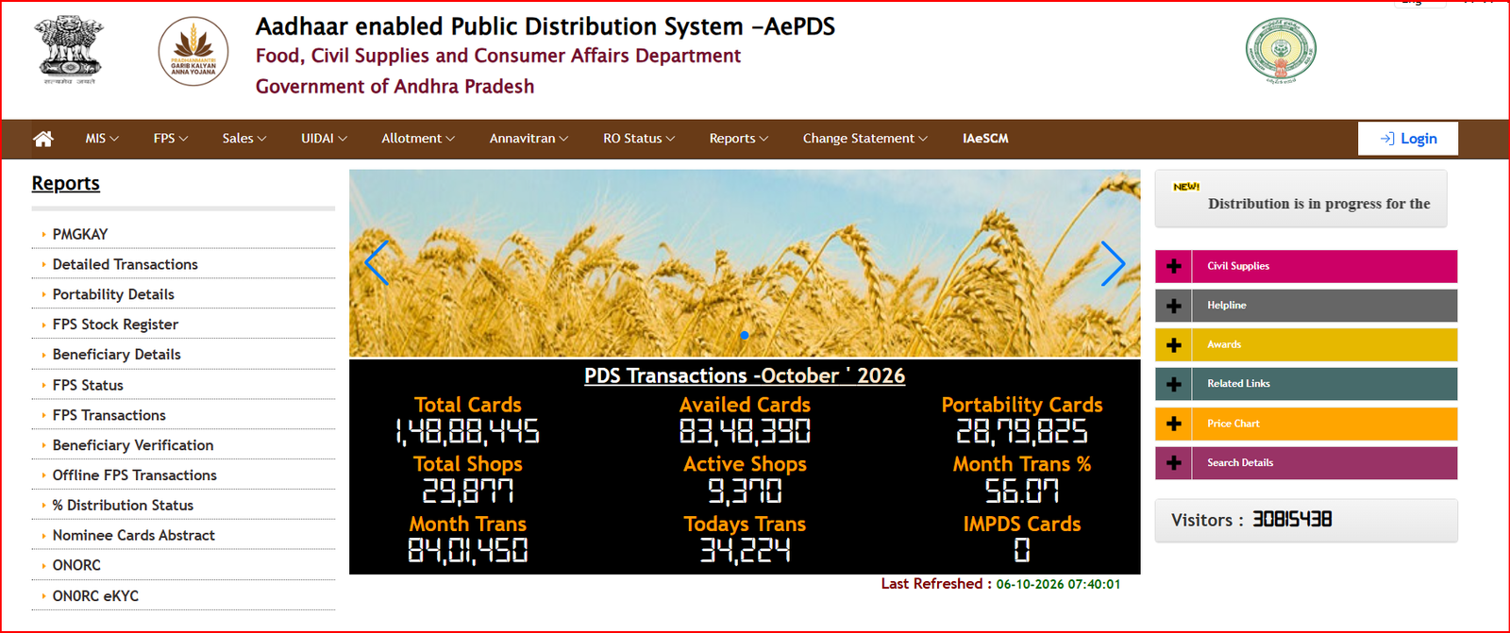Open Beneficiary Verification report
This screenshot has height=633, width=1510.
pos(133,445)
